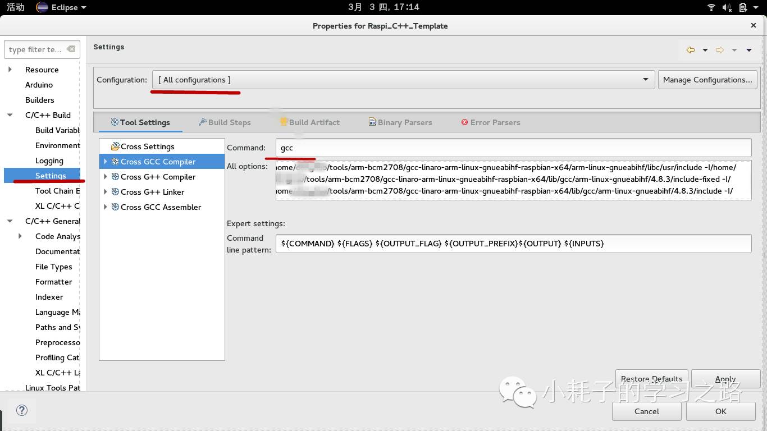Select Logging under C/C++ Build
Screen dimensions: 767x431
tap(49, 161)
